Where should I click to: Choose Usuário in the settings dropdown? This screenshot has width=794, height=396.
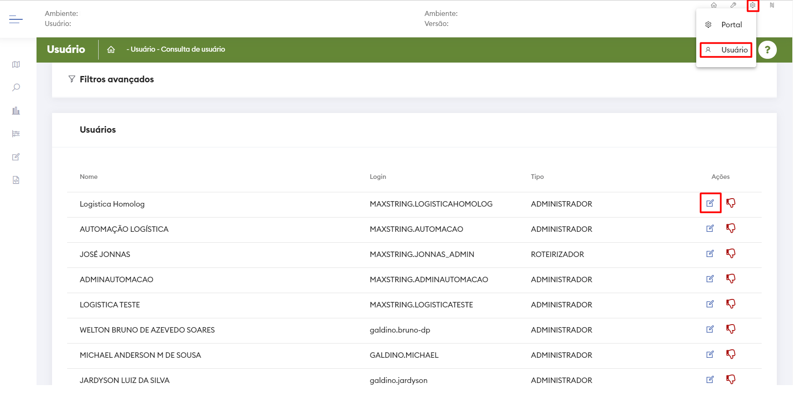734,50
